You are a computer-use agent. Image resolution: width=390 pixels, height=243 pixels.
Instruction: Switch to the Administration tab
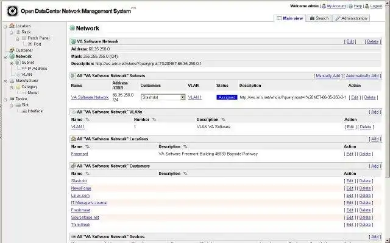[x=351, y=18]
